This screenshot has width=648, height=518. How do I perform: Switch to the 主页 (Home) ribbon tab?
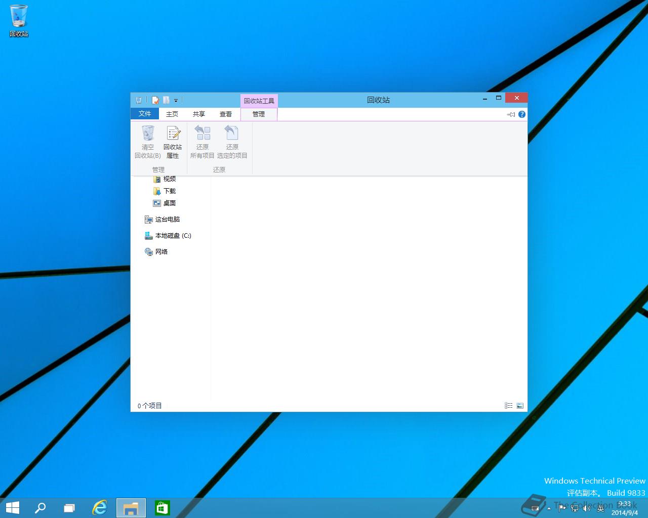point(172,114)
